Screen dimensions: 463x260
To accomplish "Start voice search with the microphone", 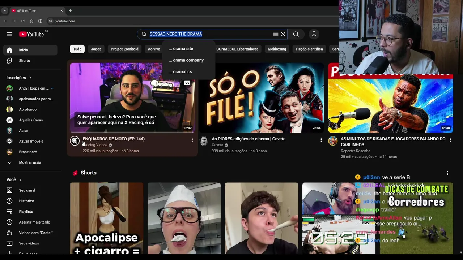I will (314, 34).
